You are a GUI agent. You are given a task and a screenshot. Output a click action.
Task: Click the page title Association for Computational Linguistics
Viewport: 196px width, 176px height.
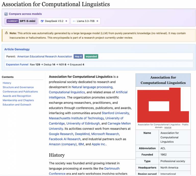pos(56,4)
